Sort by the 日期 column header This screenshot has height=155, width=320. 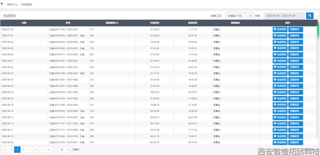(x=24, y=23)
